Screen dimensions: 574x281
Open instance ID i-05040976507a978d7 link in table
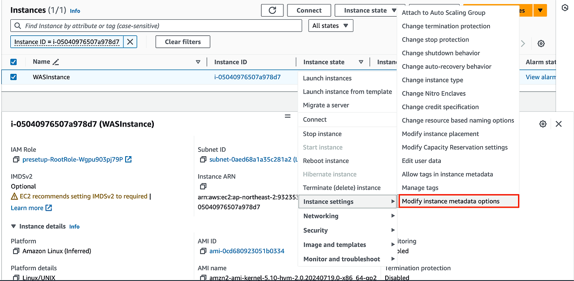coord(248,77)
